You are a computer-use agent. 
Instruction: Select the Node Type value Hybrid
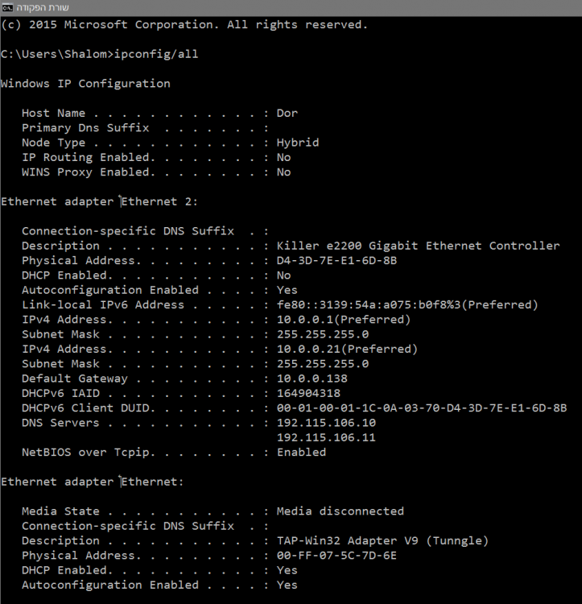tap(298, 143)
